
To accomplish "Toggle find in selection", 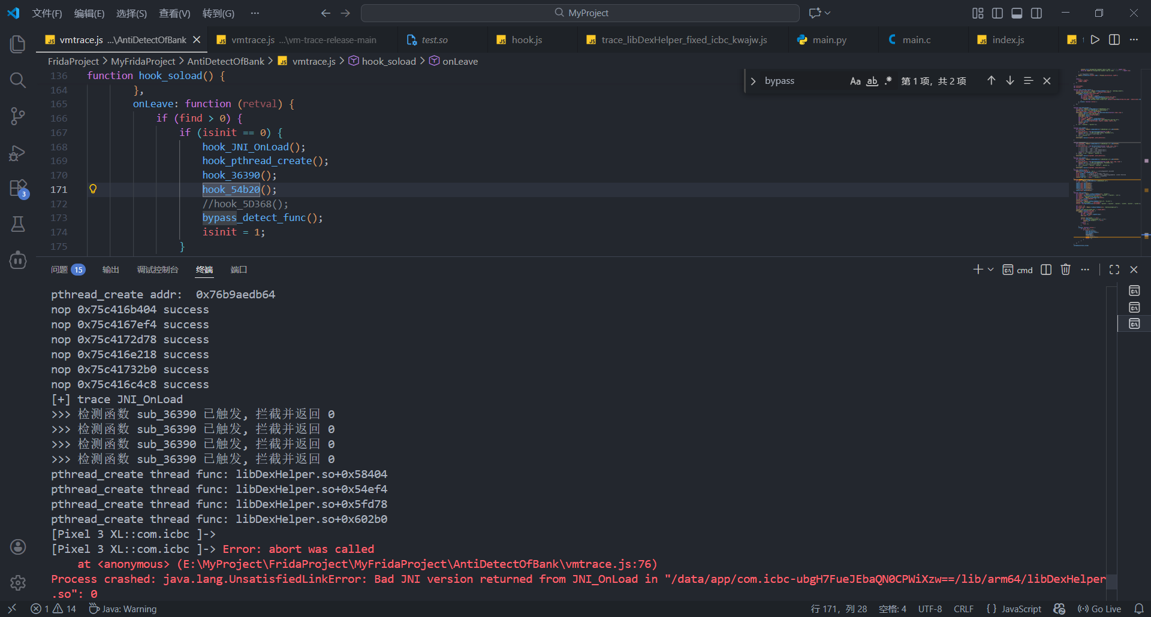I will [1029, 81].
